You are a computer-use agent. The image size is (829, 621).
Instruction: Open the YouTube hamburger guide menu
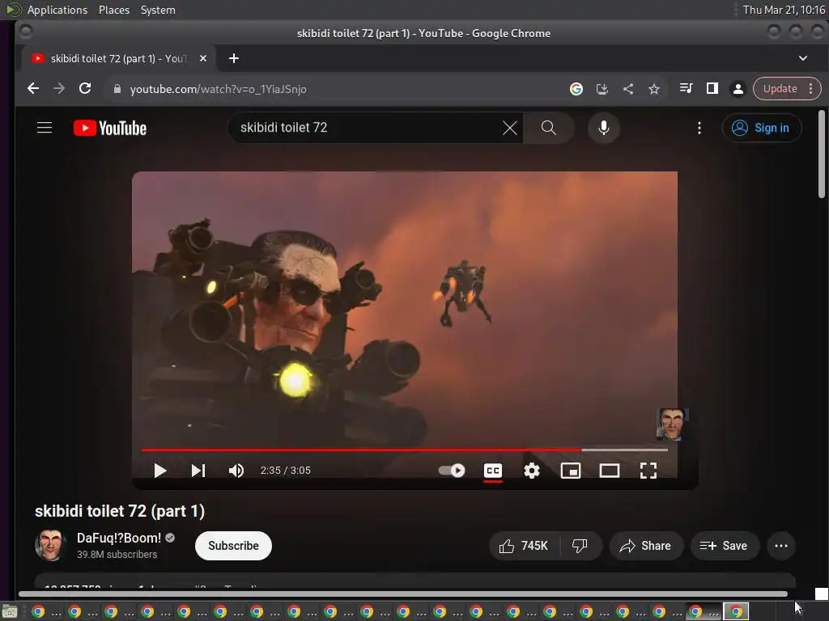(x=45, y=128)
